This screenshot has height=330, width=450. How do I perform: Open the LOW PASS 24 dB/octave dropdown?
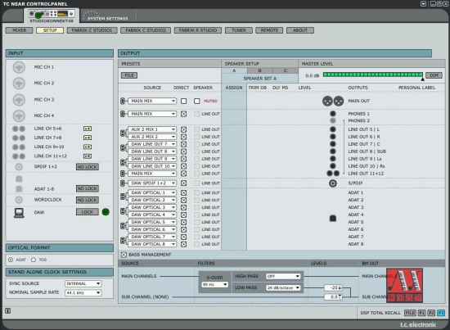point(283,287)
